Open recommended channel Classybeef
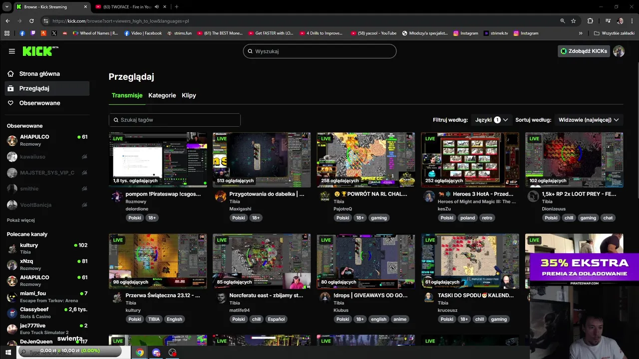639x359 pixels. (47, 313)
